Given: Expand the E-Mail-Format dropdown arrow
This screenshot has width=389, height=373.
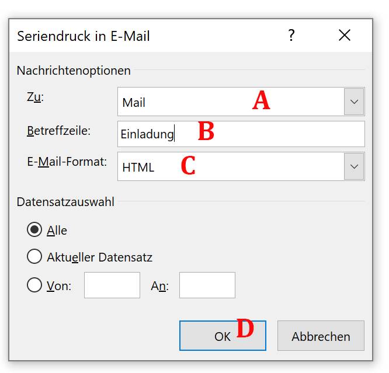Looking at the screenshot, I should click(354, 167).
